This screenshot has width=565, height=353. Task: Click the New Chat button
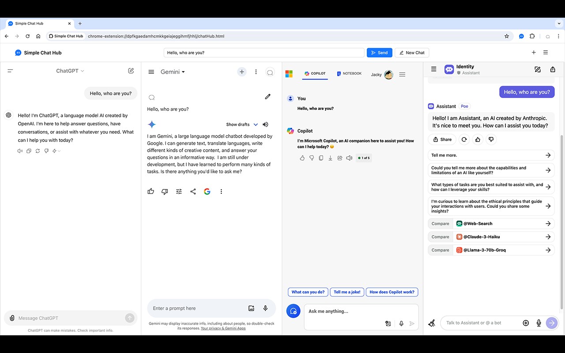(x=412, y=53)
